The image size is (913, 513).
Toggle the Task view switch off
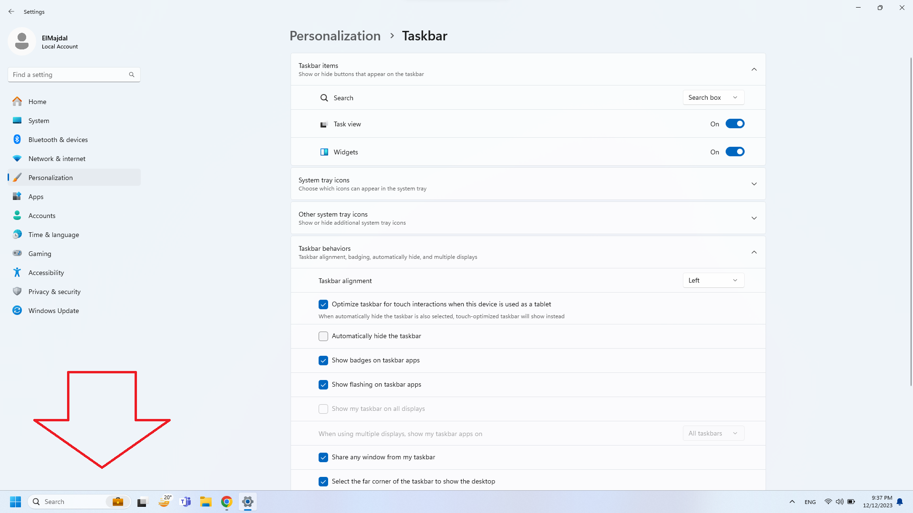tap(735, 123)
